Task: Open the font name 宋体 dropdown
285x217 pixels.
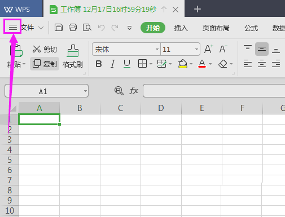Action: [157, 49]
